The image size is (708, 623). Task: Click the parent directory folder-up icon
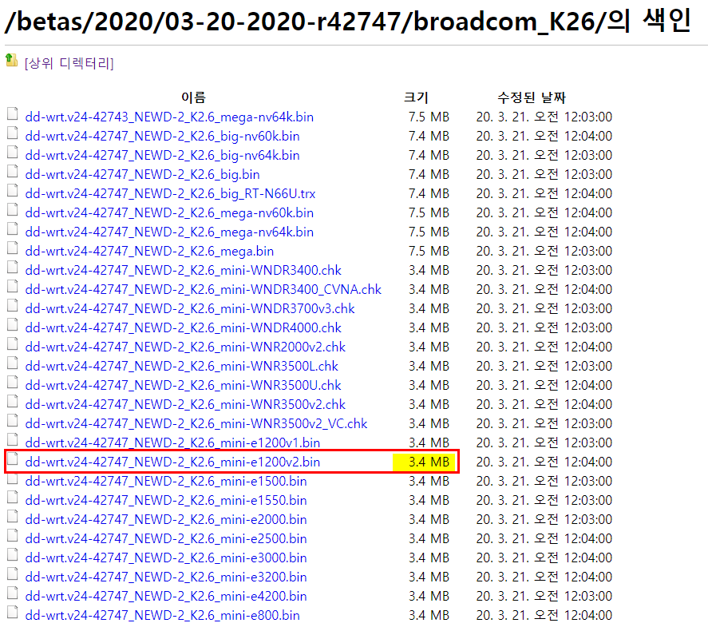click(12, 60)
